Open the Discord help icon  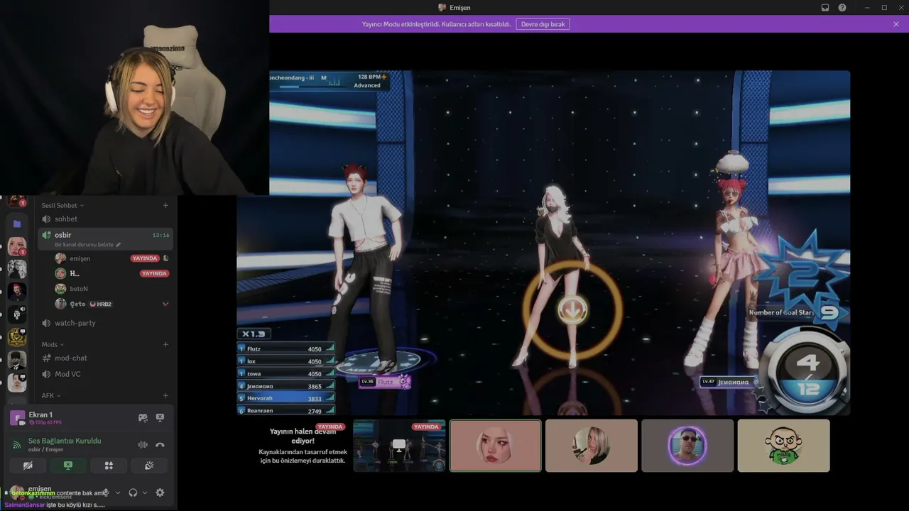click(842, 8)
